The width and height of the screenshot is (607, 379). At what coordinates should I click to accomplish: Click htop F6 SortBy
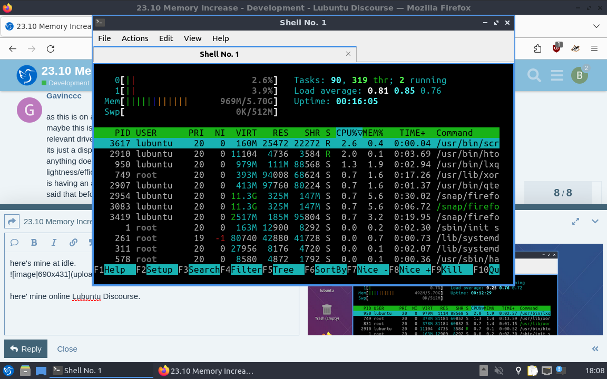326,270
